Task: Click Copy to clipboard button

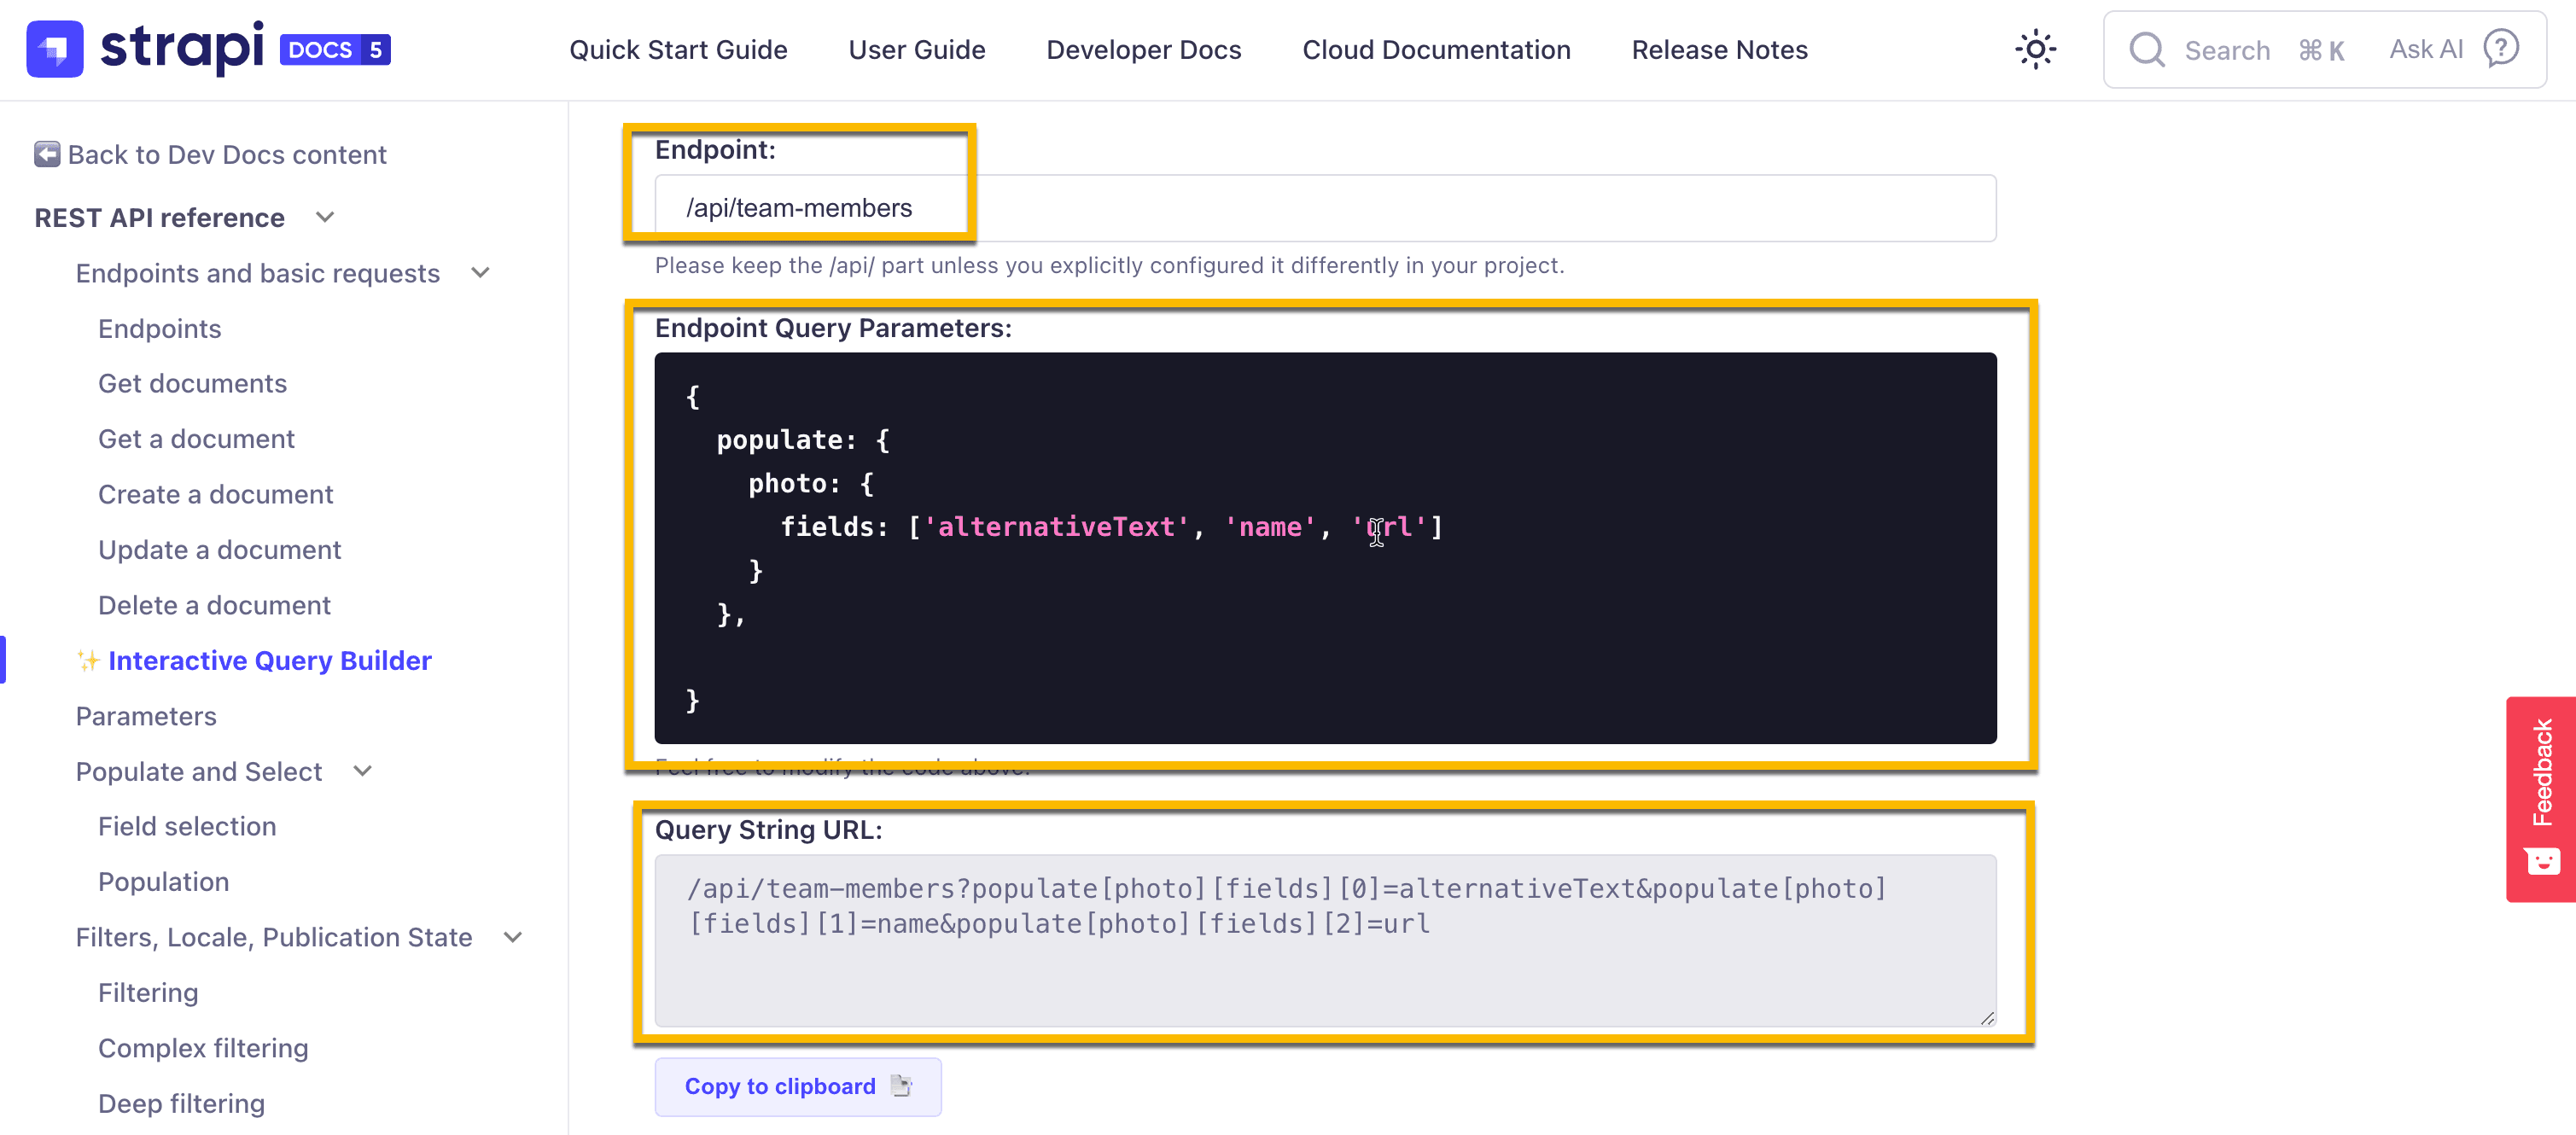Action: point(798,1086)
